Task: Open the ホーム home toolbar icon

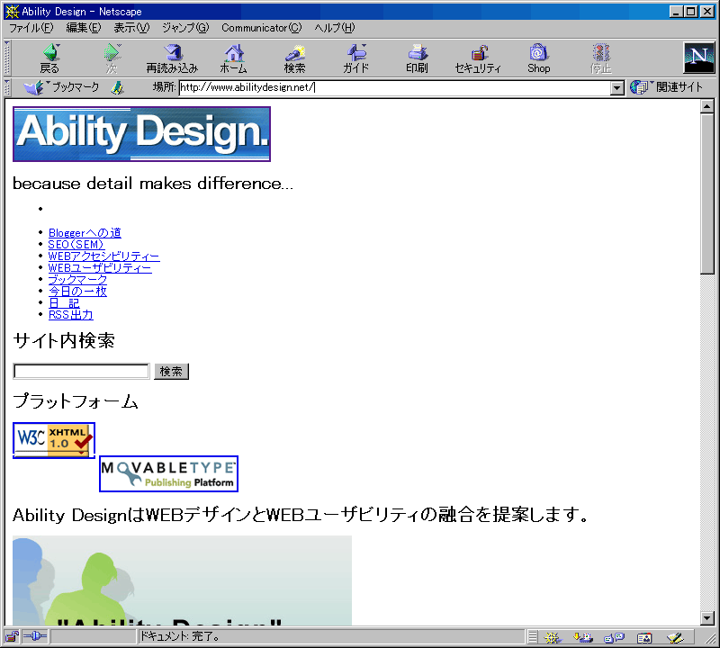Action: pyautogui.click(x=234, y=58)
